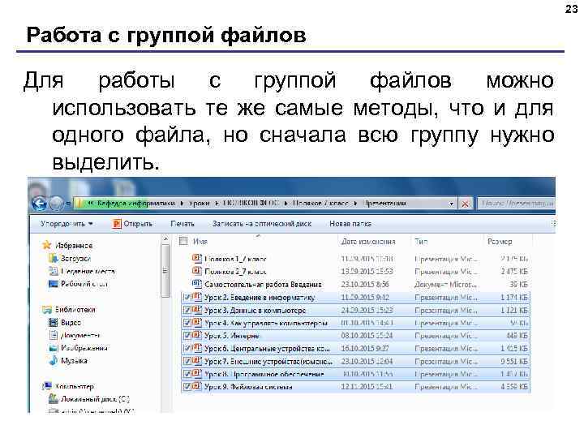This screenshot has height=438, width=584.
Task: Click the Word icon of Самостоятельная работа Введение
Action: [x=196, y=284]
